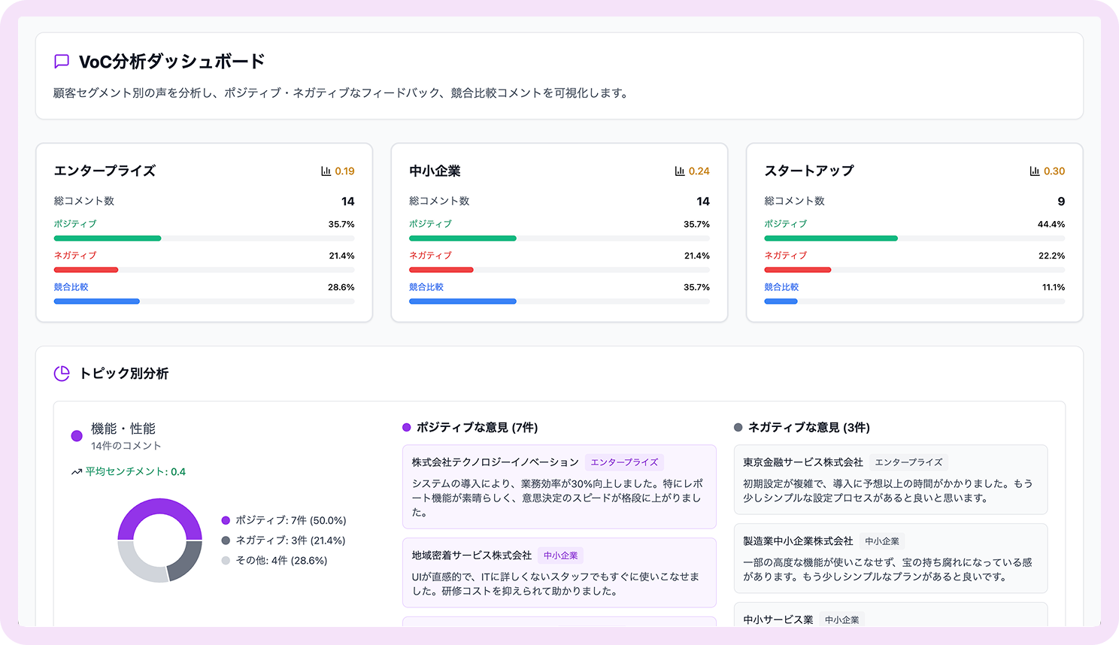Select the ネガティブ: 3件 legend entry

tap(284, 541)
